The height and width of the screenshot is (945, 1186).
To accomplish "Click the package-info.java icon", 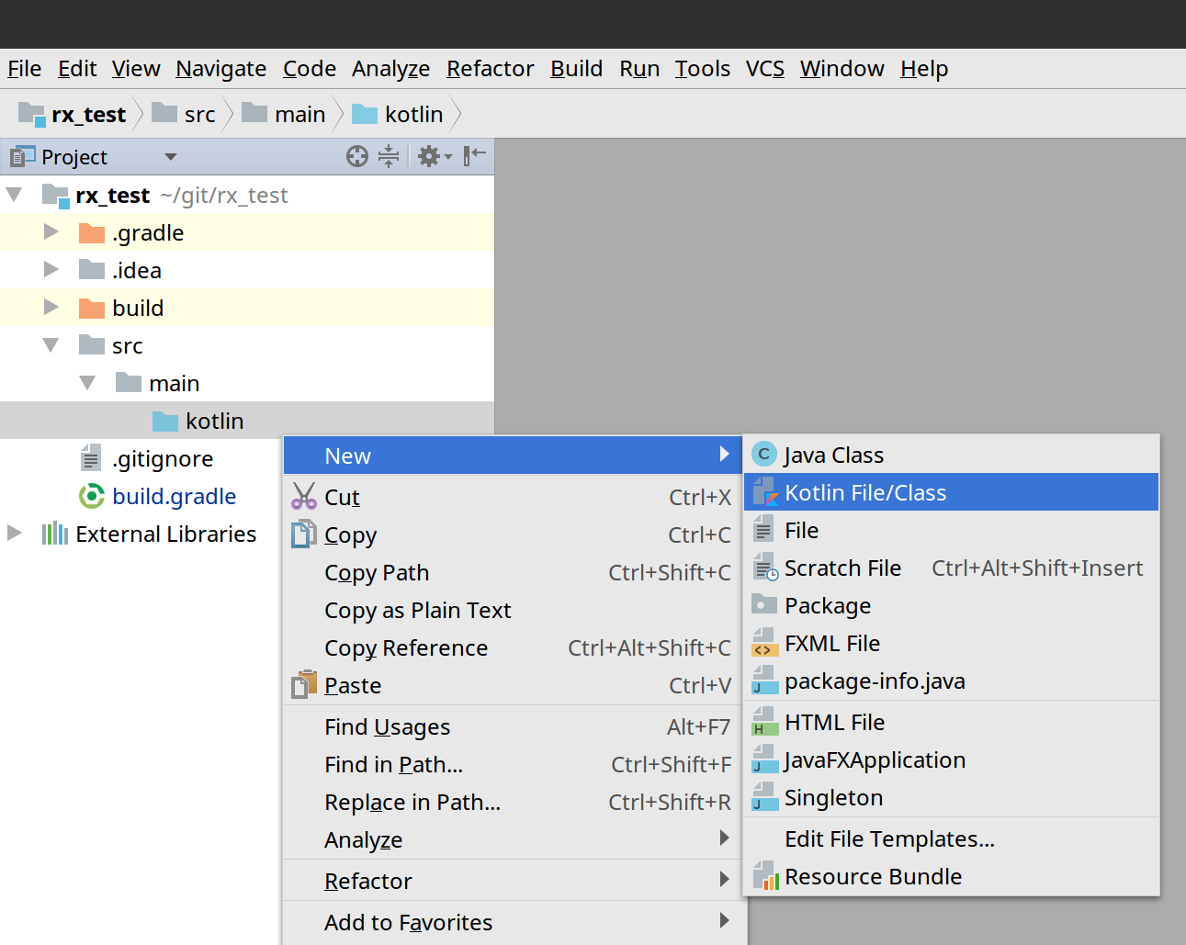I will pos(763,681).
